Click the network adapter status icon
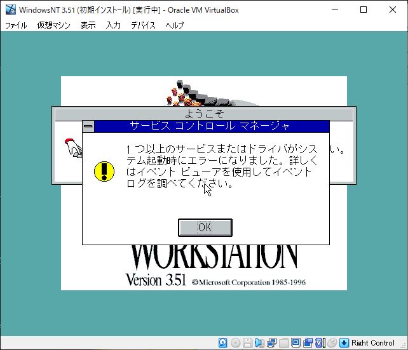408x350 pixels. [271, 343]
